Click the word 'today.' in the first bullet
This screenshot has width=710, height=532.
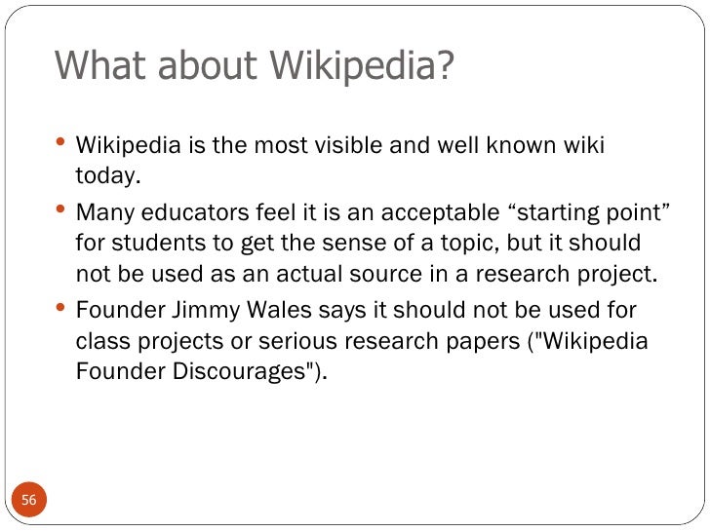(x=108, y=176)
